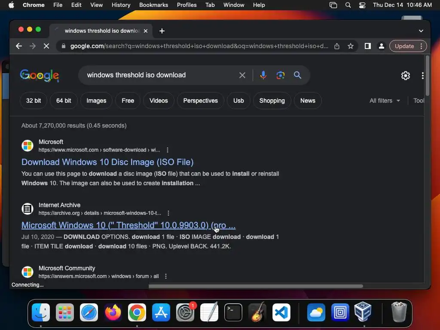Click the browser forward arrow
440x330 pixels.
[33, 46]
